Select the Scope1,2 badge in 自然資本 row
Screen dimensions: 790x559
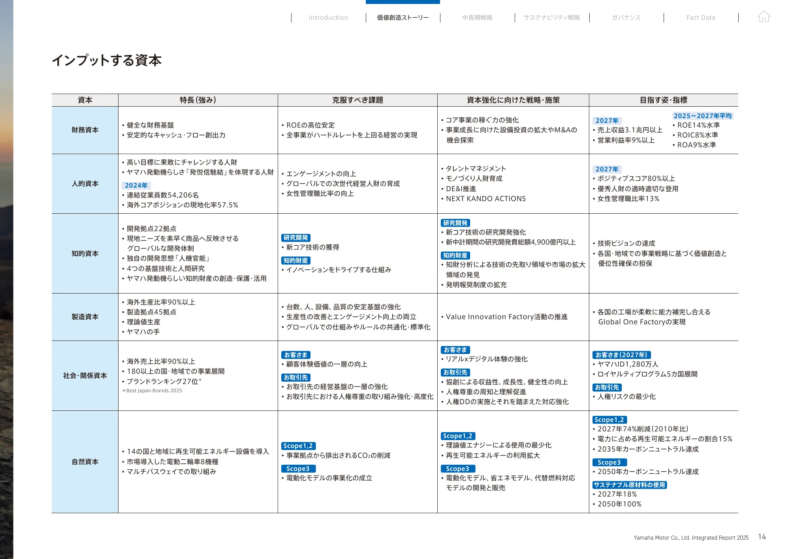pyautogui.click(x=298, y=445)
